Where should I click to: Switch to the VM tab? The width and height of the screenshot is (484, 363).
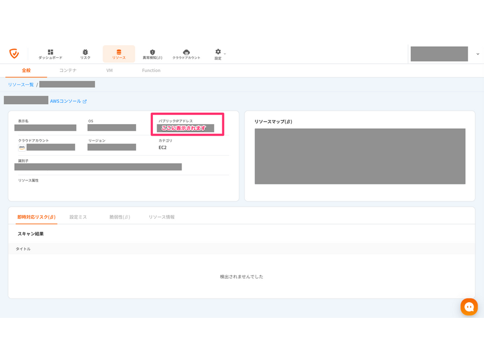pyautogui.click(x=110, y=70)
